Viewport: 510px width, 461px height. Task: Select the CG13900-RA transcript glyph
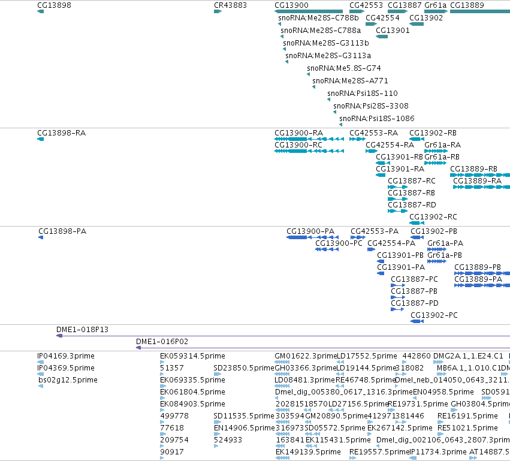pos(309,139)
